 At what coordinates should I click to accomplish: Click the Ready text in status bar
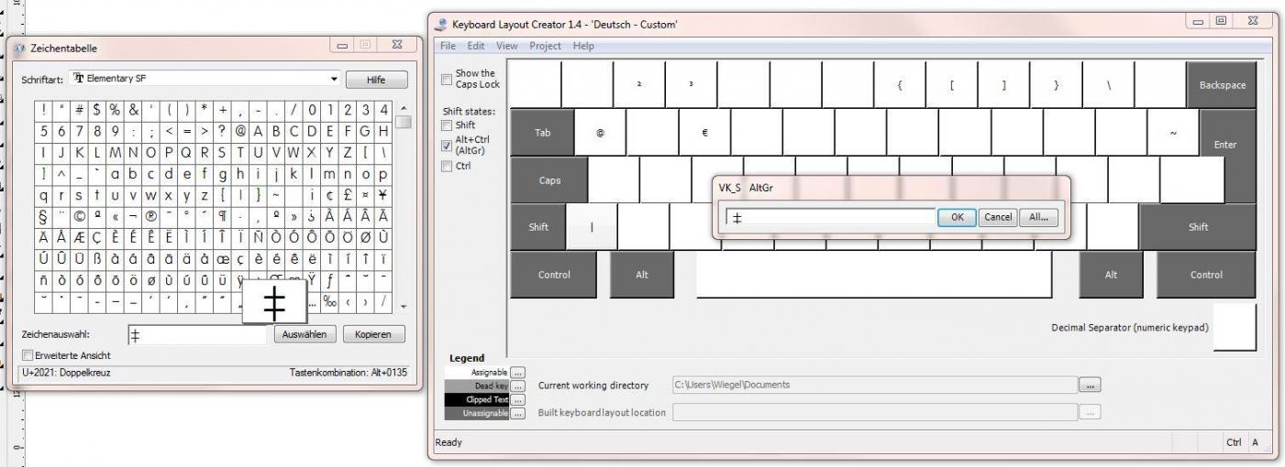(x=449, y=442)
